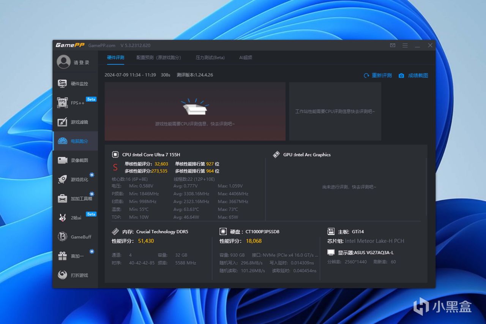The height and width of the screenshot is (324, 486).
Task: Click the GPU card icon
Action: (276, 155)
